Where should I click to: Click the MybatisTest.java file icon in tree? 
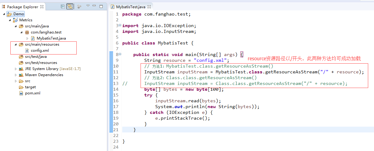coord(33,38)
